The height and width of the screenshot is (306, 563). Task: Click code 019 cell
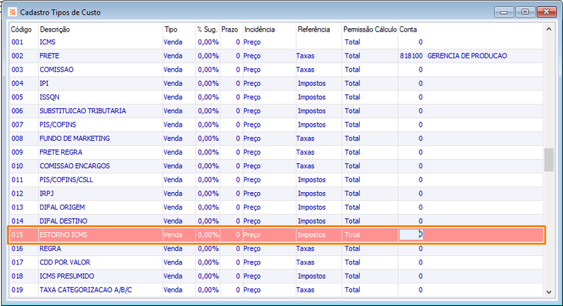point(17,290)
